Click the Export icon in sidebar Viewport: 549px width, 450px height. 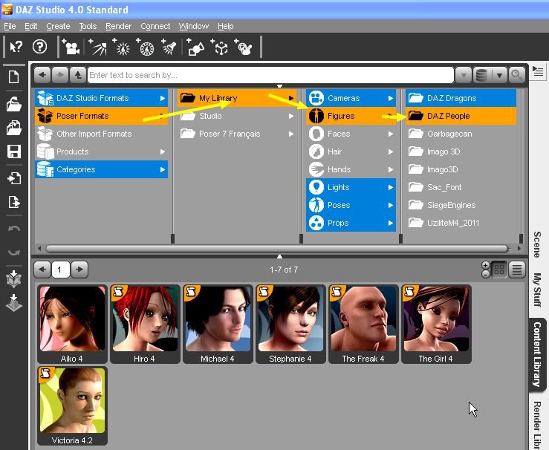point(13,202)
